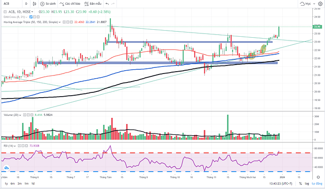Viewport: 325px width, 189px height.
Task: Click the 2024 date axis label
Action: coord(282,177)
